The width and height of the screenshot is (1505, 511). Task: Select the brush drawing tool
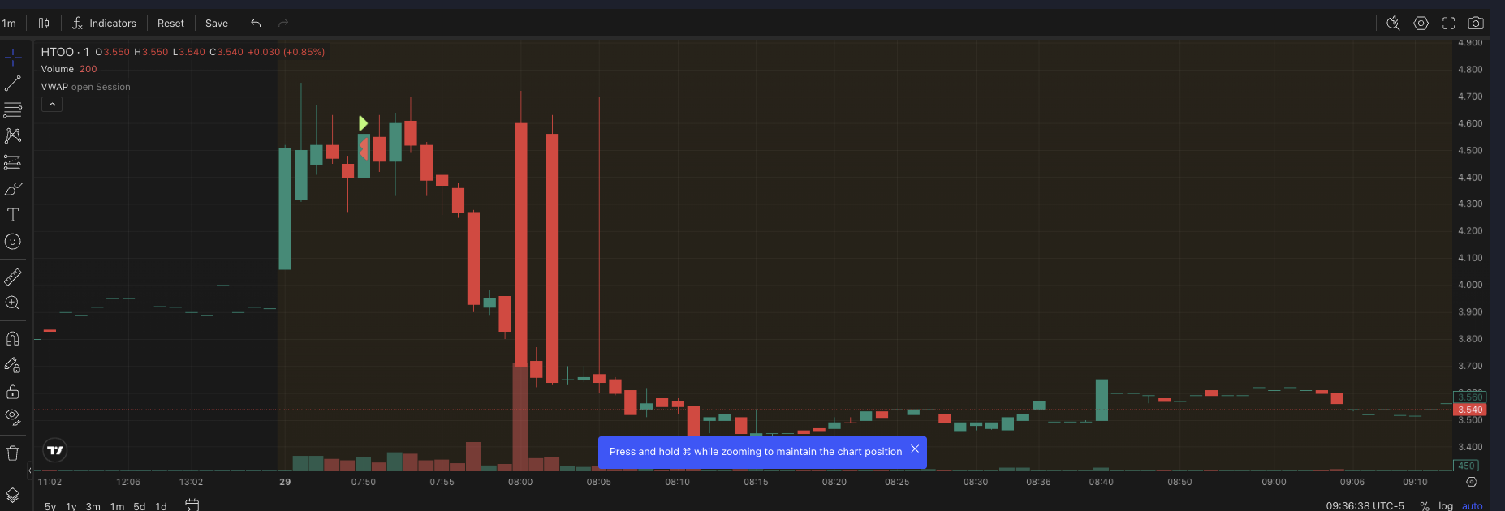coord(13,189)
